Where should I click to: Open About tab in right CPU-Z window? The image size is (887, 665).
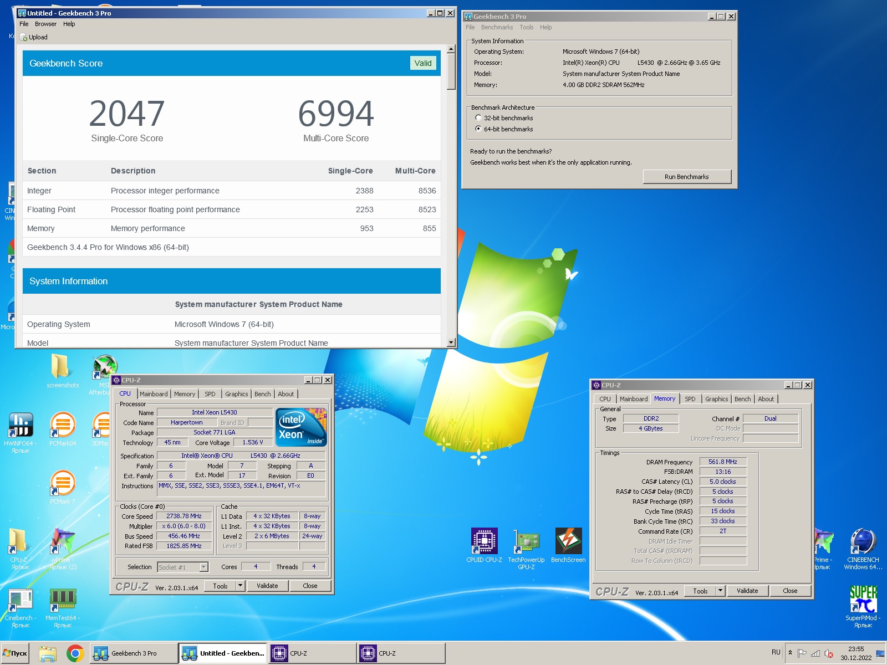(766, 399)
